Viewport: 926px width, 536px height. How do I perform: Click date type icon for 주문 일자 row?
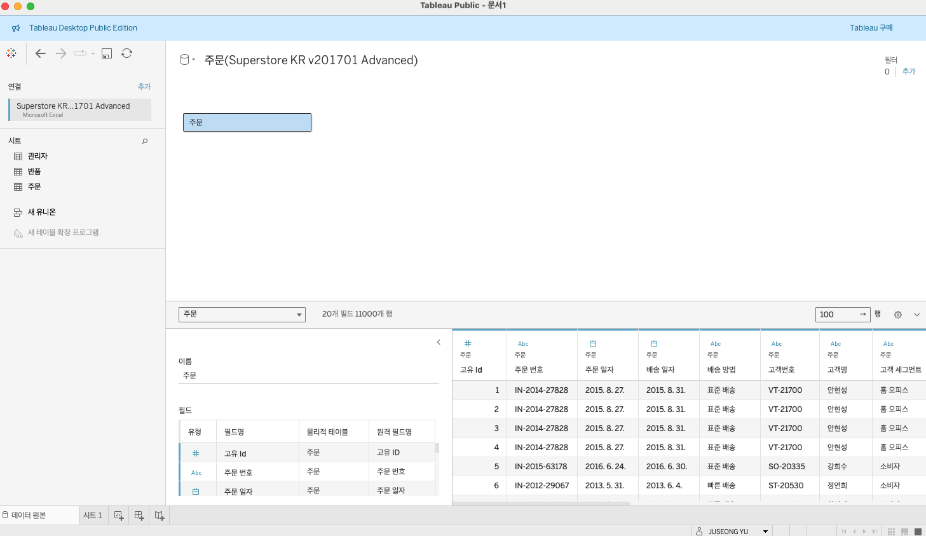[196, 491]
